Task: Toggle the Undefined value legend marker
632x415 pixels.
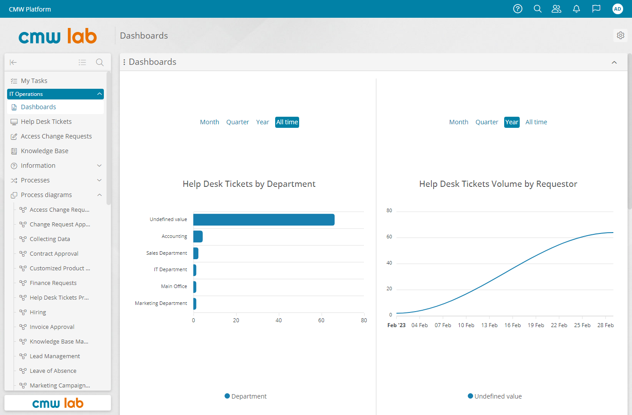Action: point(470,396)
